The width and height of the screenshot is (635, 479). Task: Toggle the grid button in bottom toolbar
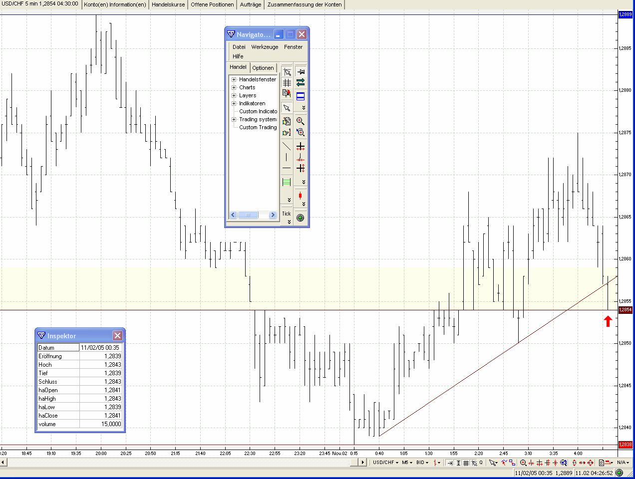click(466, 463)
